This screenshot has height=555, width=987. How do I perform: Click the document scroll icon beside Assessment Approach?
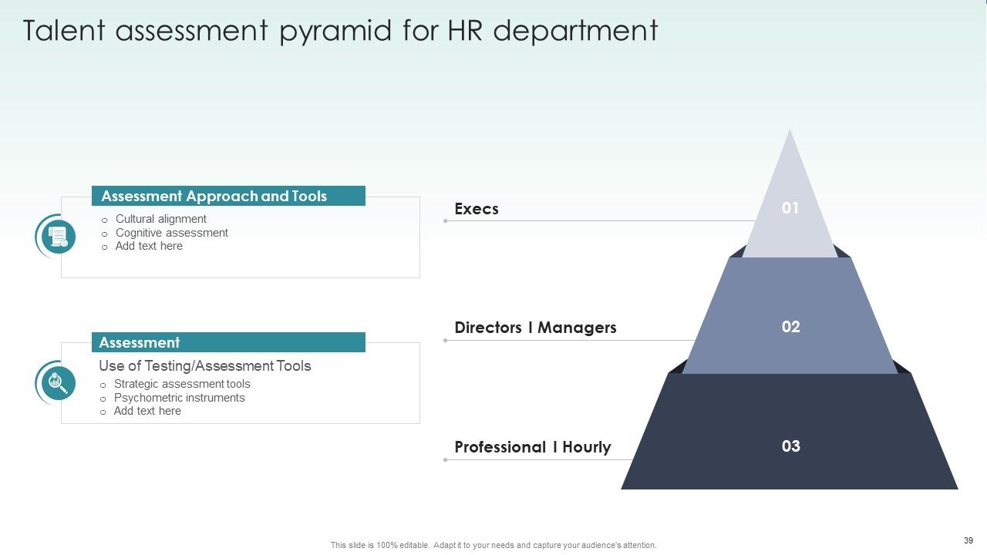pyautogui.click(x=59, y=237)
